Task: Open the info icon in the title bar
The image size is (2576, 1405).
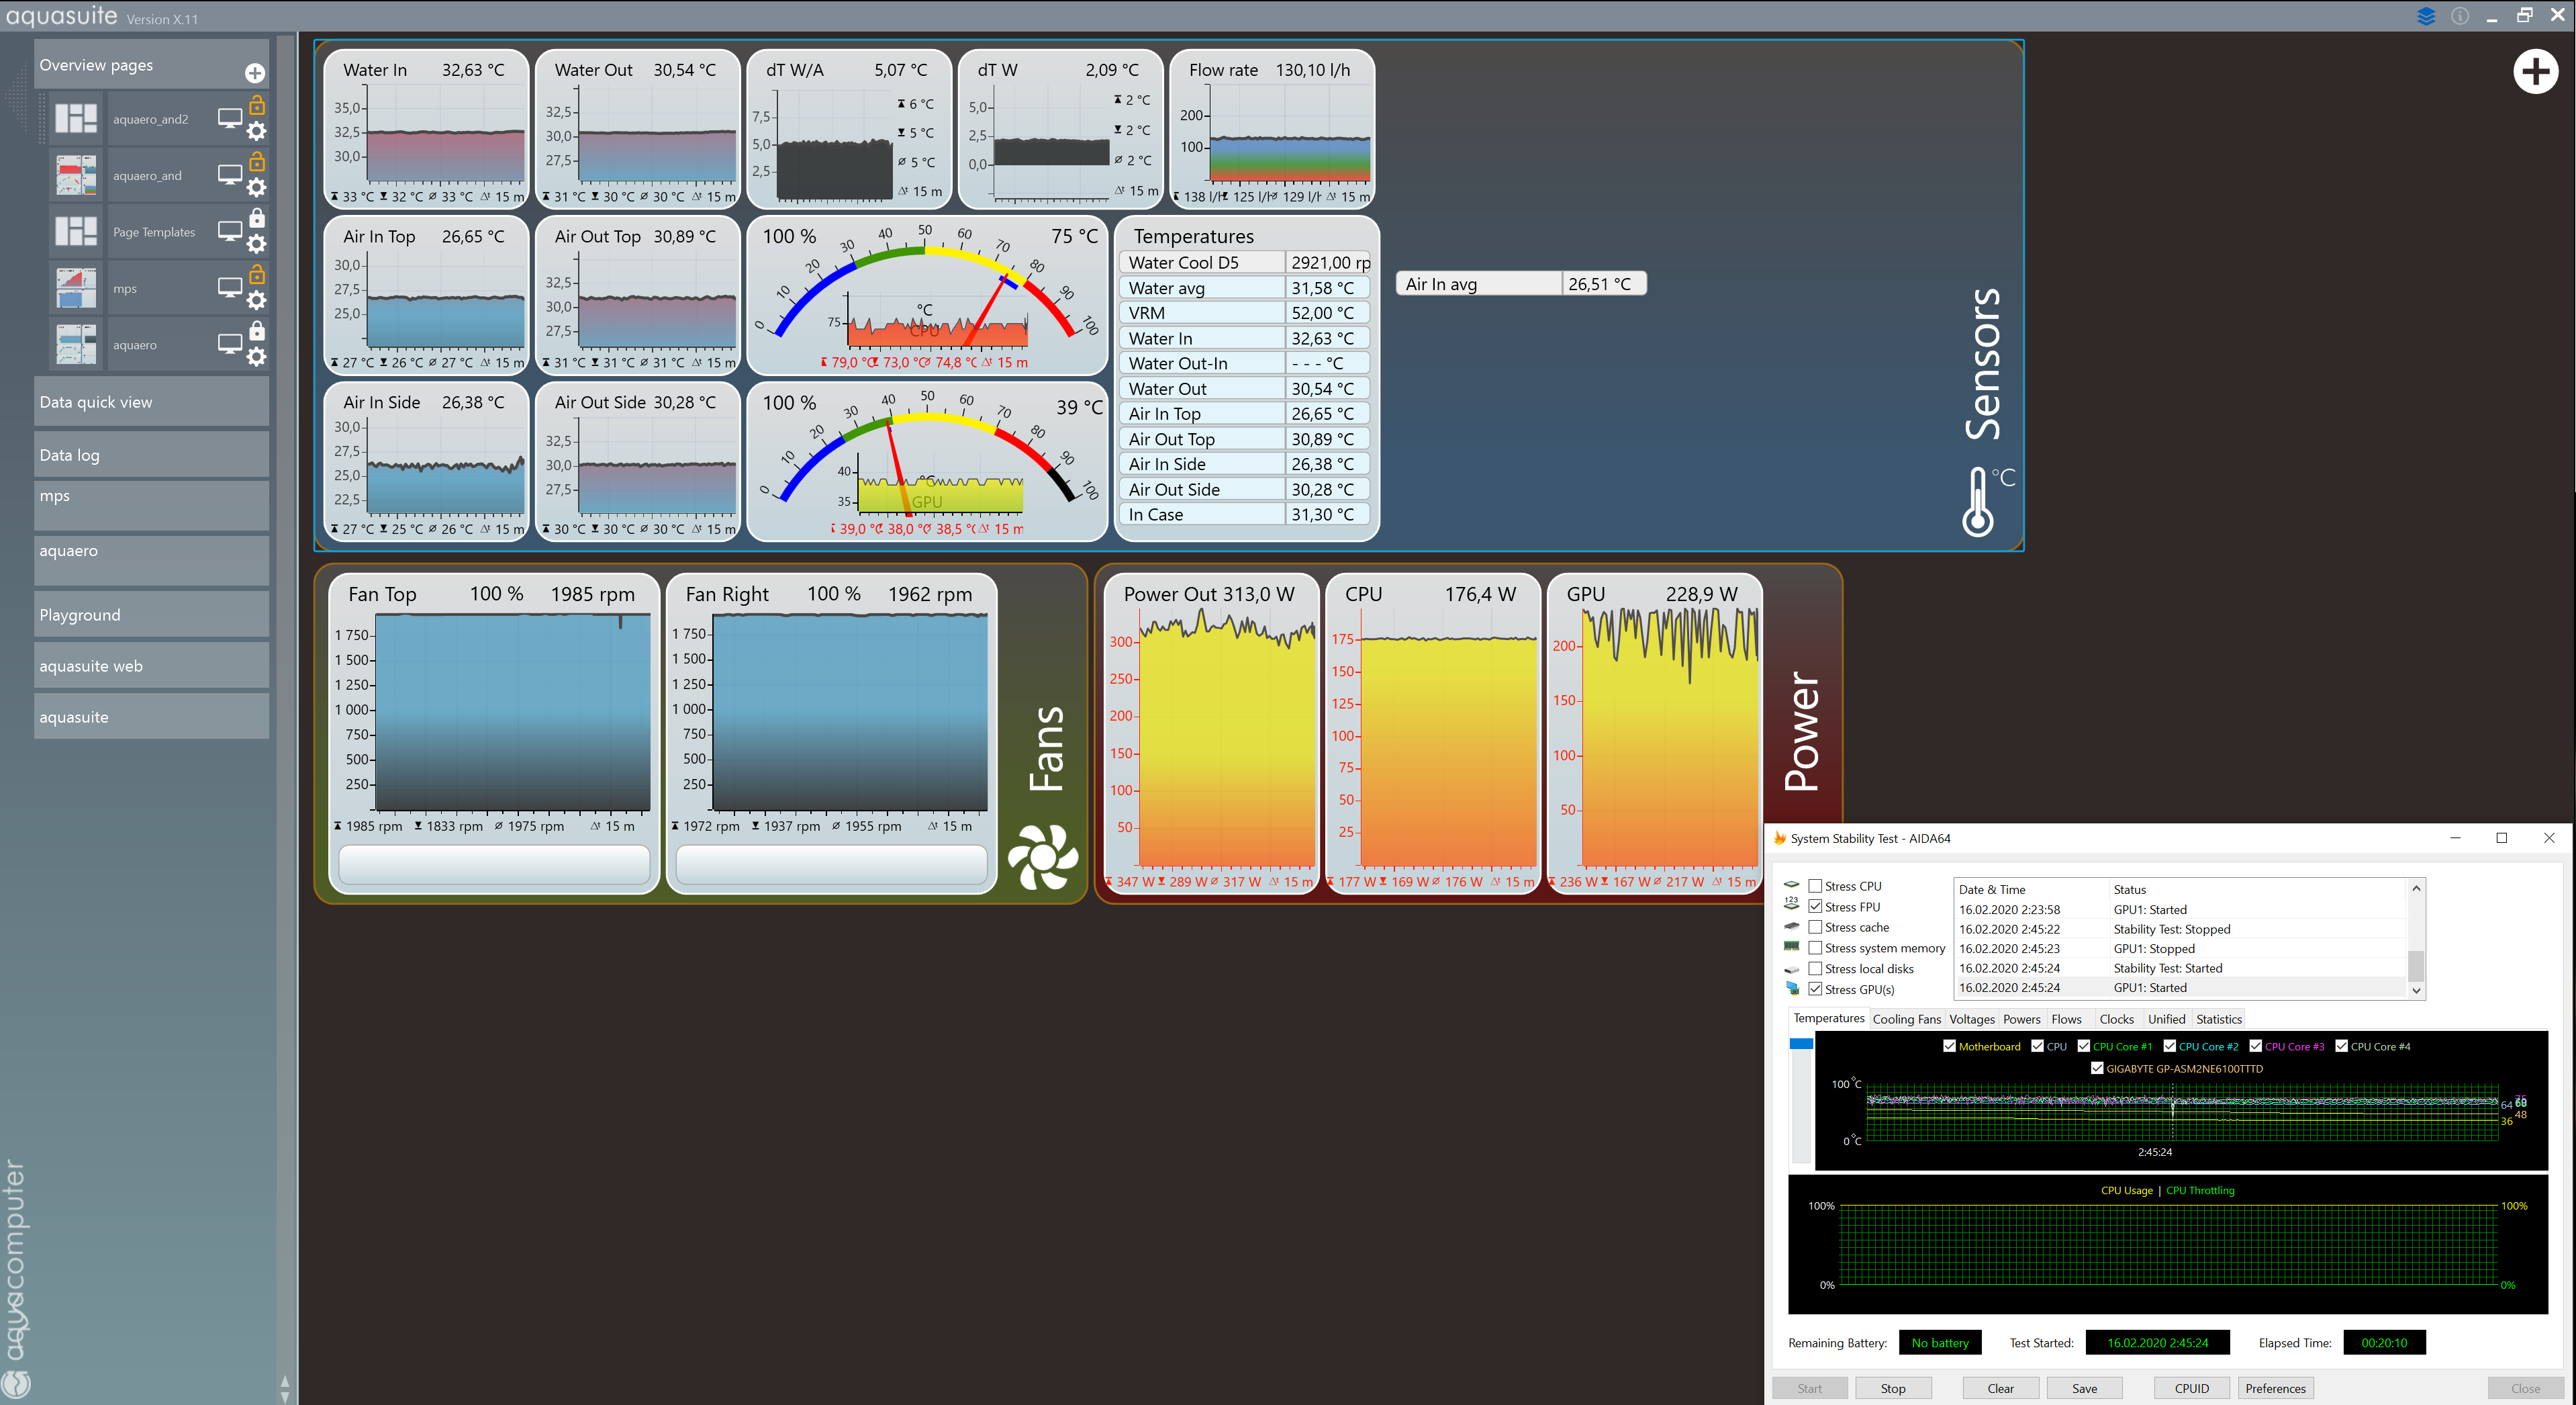Action: (2459, 16)
